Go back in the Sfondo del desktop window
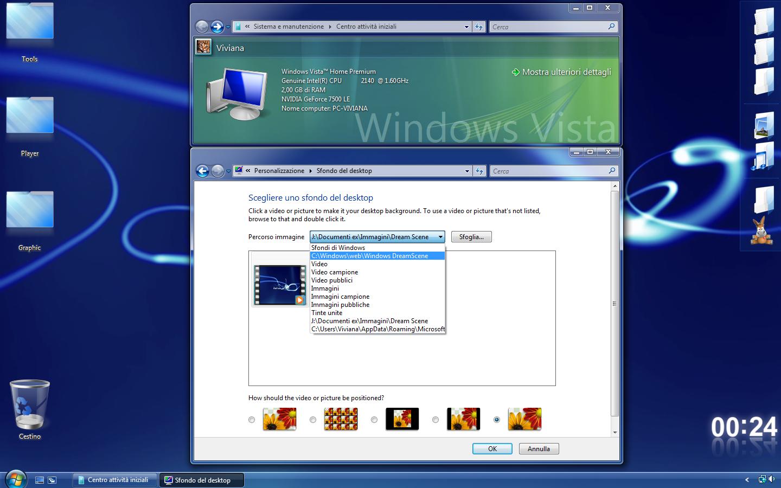This screenshot has height=488, width=781. click(202, 171)
